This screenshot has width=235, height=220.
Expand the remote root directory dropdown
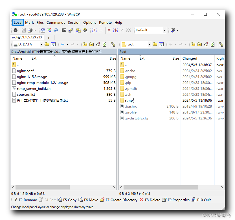pos(150,44)
